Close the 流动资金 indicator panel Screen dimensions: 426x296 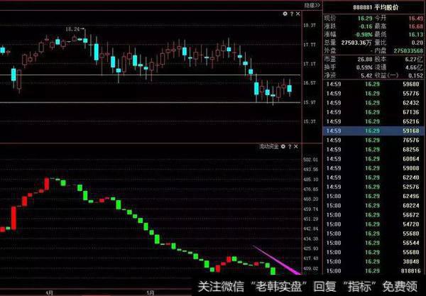(x=296, y=146)
